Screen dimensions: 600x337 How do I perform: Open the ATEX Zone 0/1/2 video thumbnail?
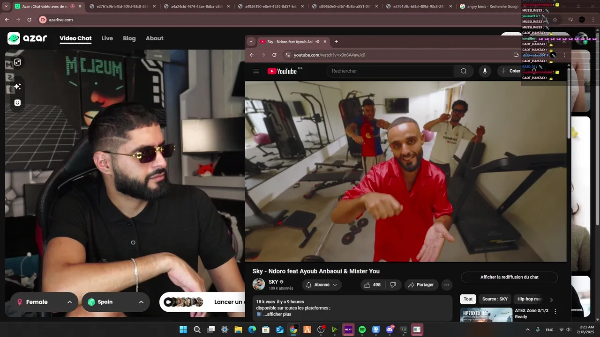pyautogui.click(x=486, y=315)
